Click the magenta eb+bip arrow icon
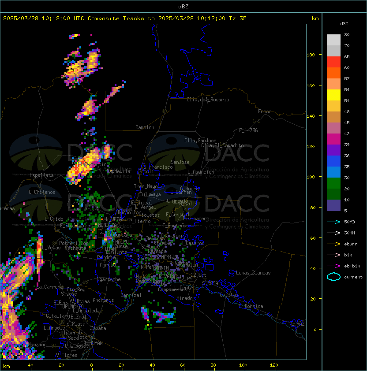367x371 pixels. coord(333,266)
